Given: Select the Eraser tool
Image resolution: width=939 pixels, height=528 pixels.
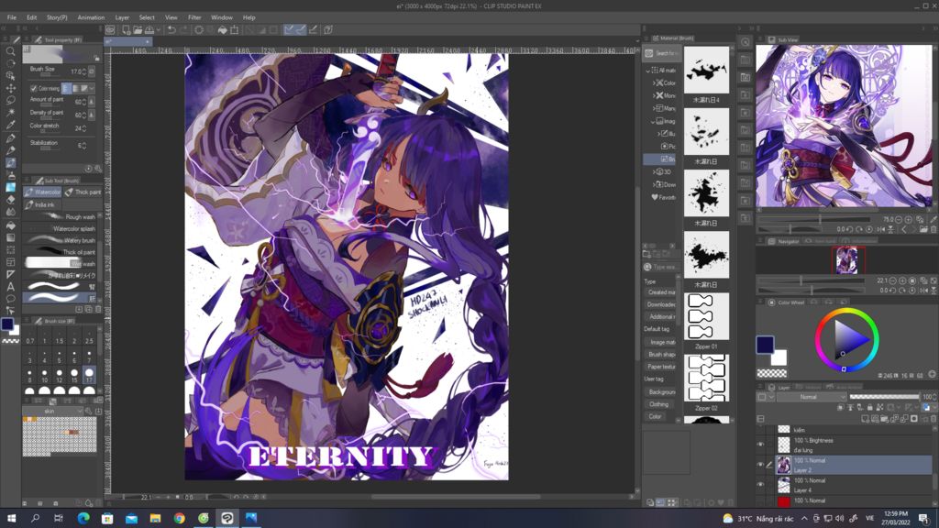Looking at the screenshot, I should point(10,199).
